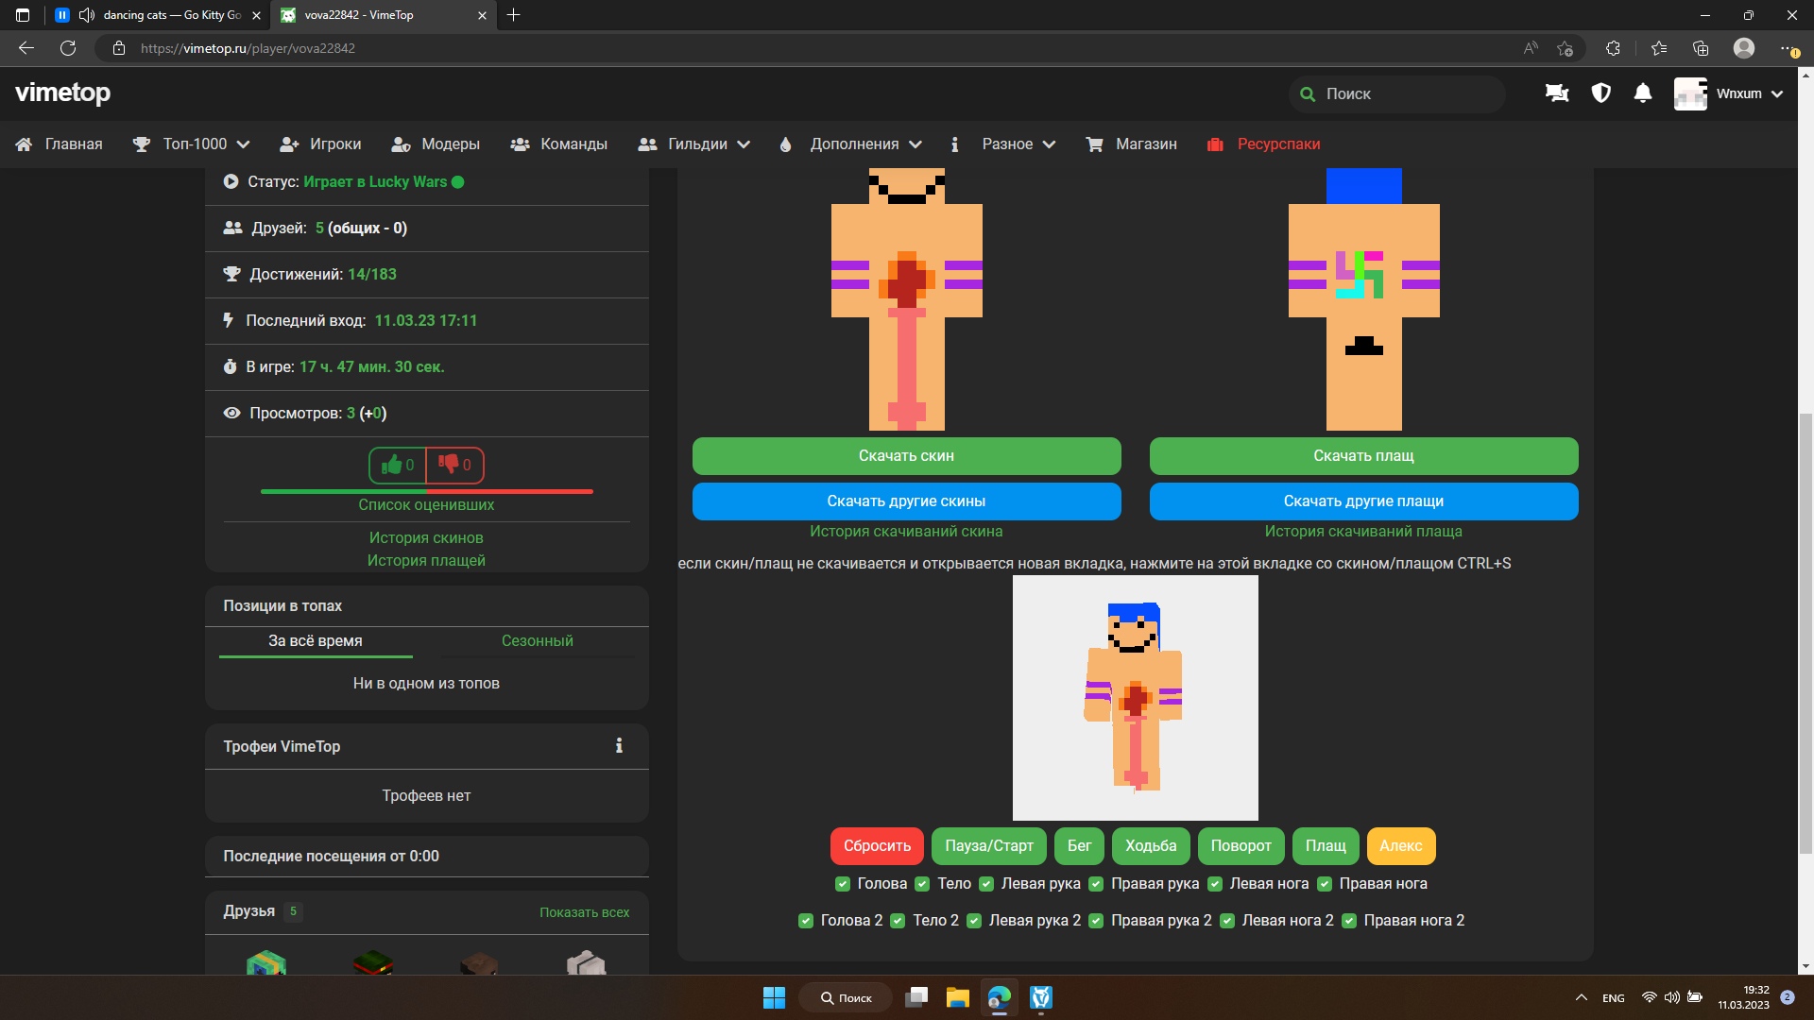Click the browser refresh icon
Image resolution: width=1814 pixels, height=1020 pixels.
coord(68,48)
